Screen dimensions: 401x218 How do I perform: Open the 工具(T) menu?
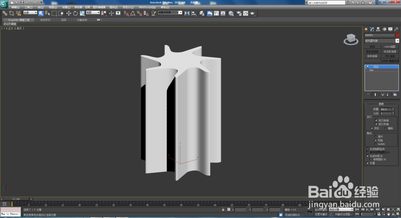click(x=28, y=7)
